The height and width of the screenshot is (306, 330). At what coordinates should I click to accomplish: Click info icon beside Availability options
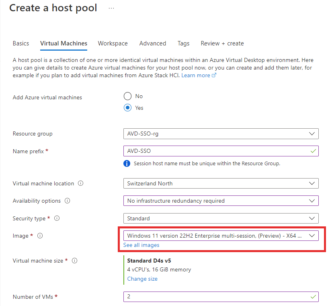[x=68, y=201]
